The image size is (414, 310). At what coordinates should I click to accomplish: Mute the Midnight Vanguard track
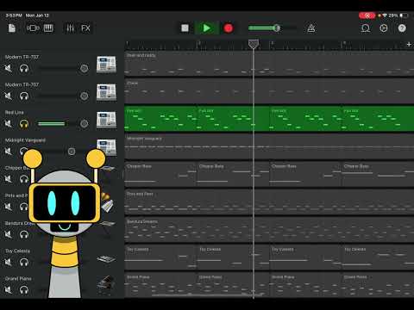[x=9, y=152]
